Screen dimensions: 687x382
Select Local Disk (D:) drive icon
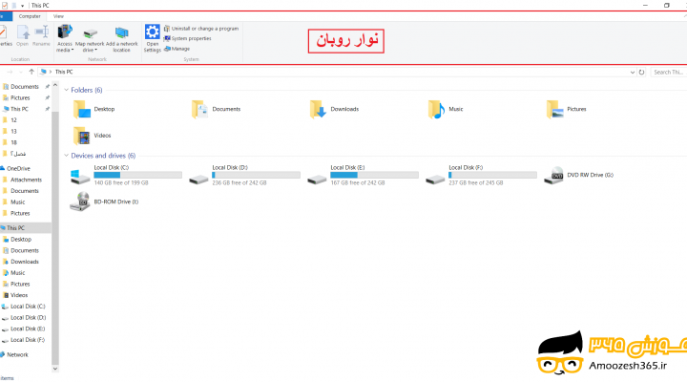coord(198,179)
